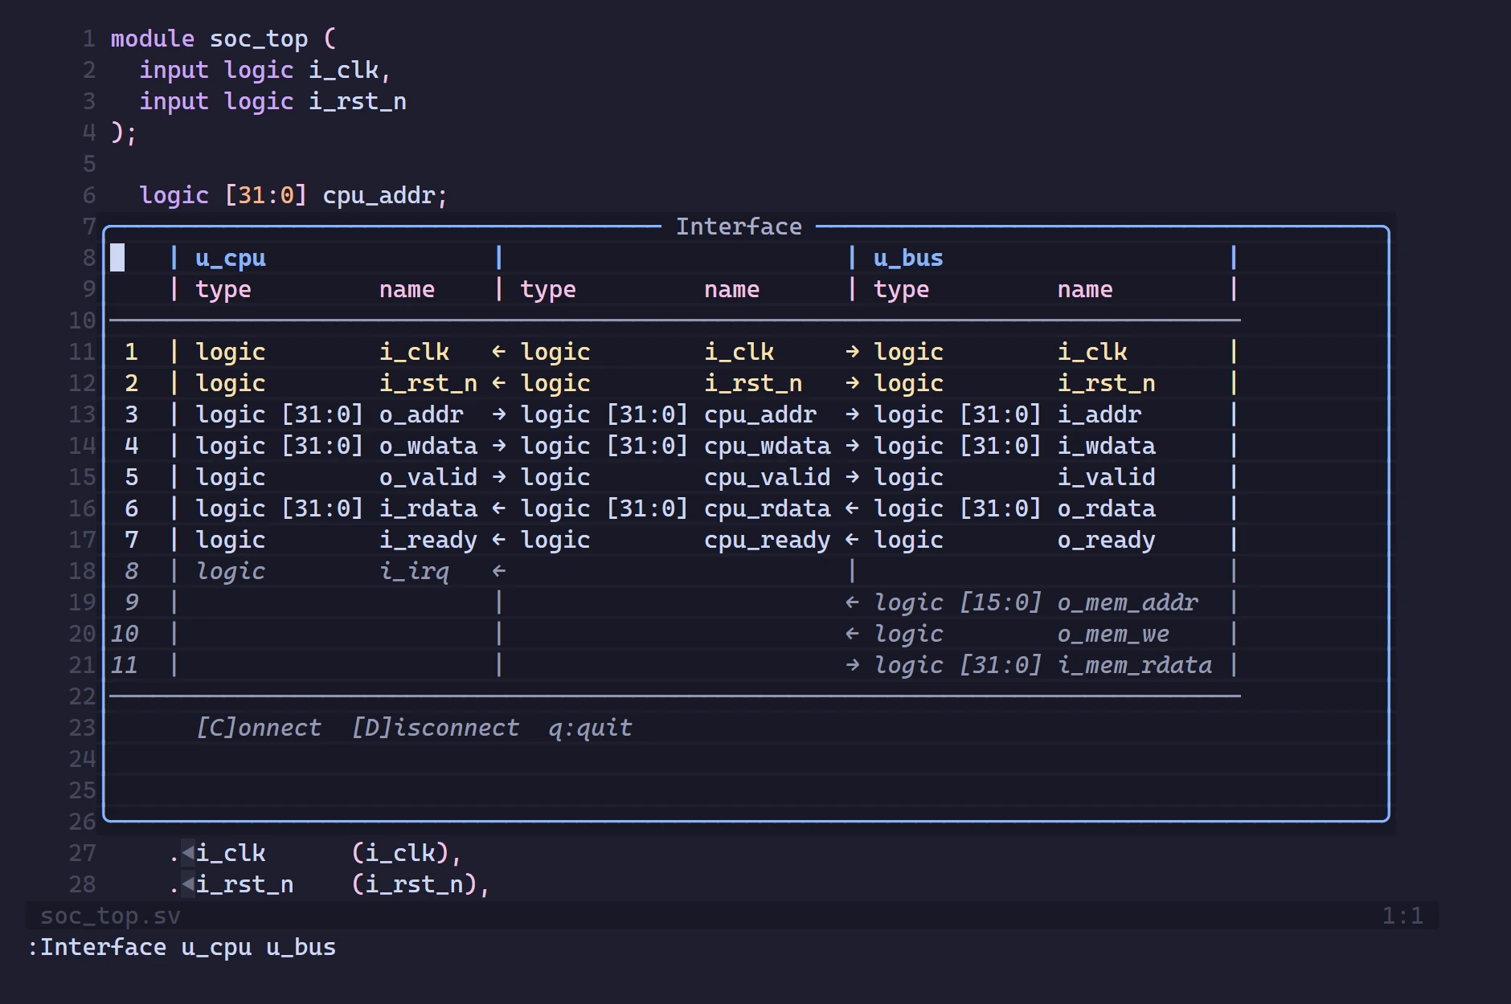Click the o_mem_we unconnected port
Screen dimensions: 1511x1004
(x=1113, y=634)
